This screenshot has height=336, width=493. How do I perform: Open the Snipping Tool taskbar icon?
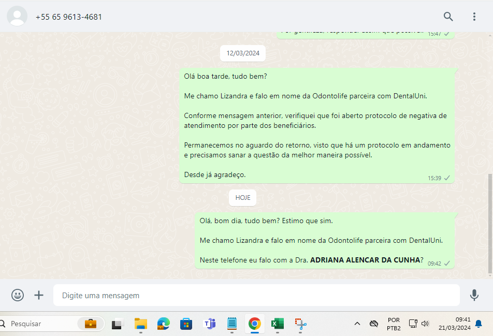click(300, 324)
